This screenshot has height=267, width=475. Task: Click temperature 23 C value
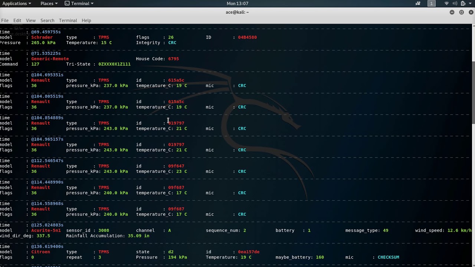(182, 171)
